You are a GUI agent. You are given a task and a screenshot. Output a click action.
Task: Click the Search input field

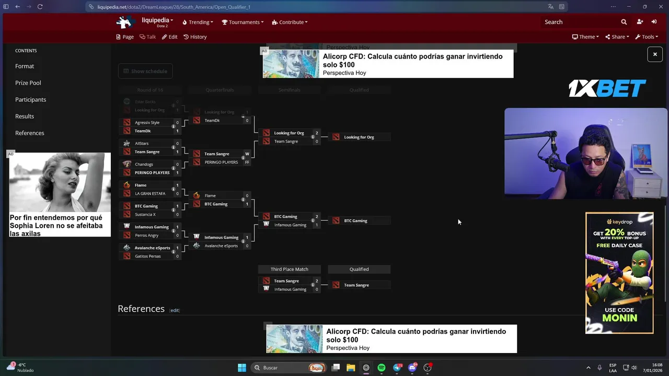pyautogui.click(x=580, y=22)
